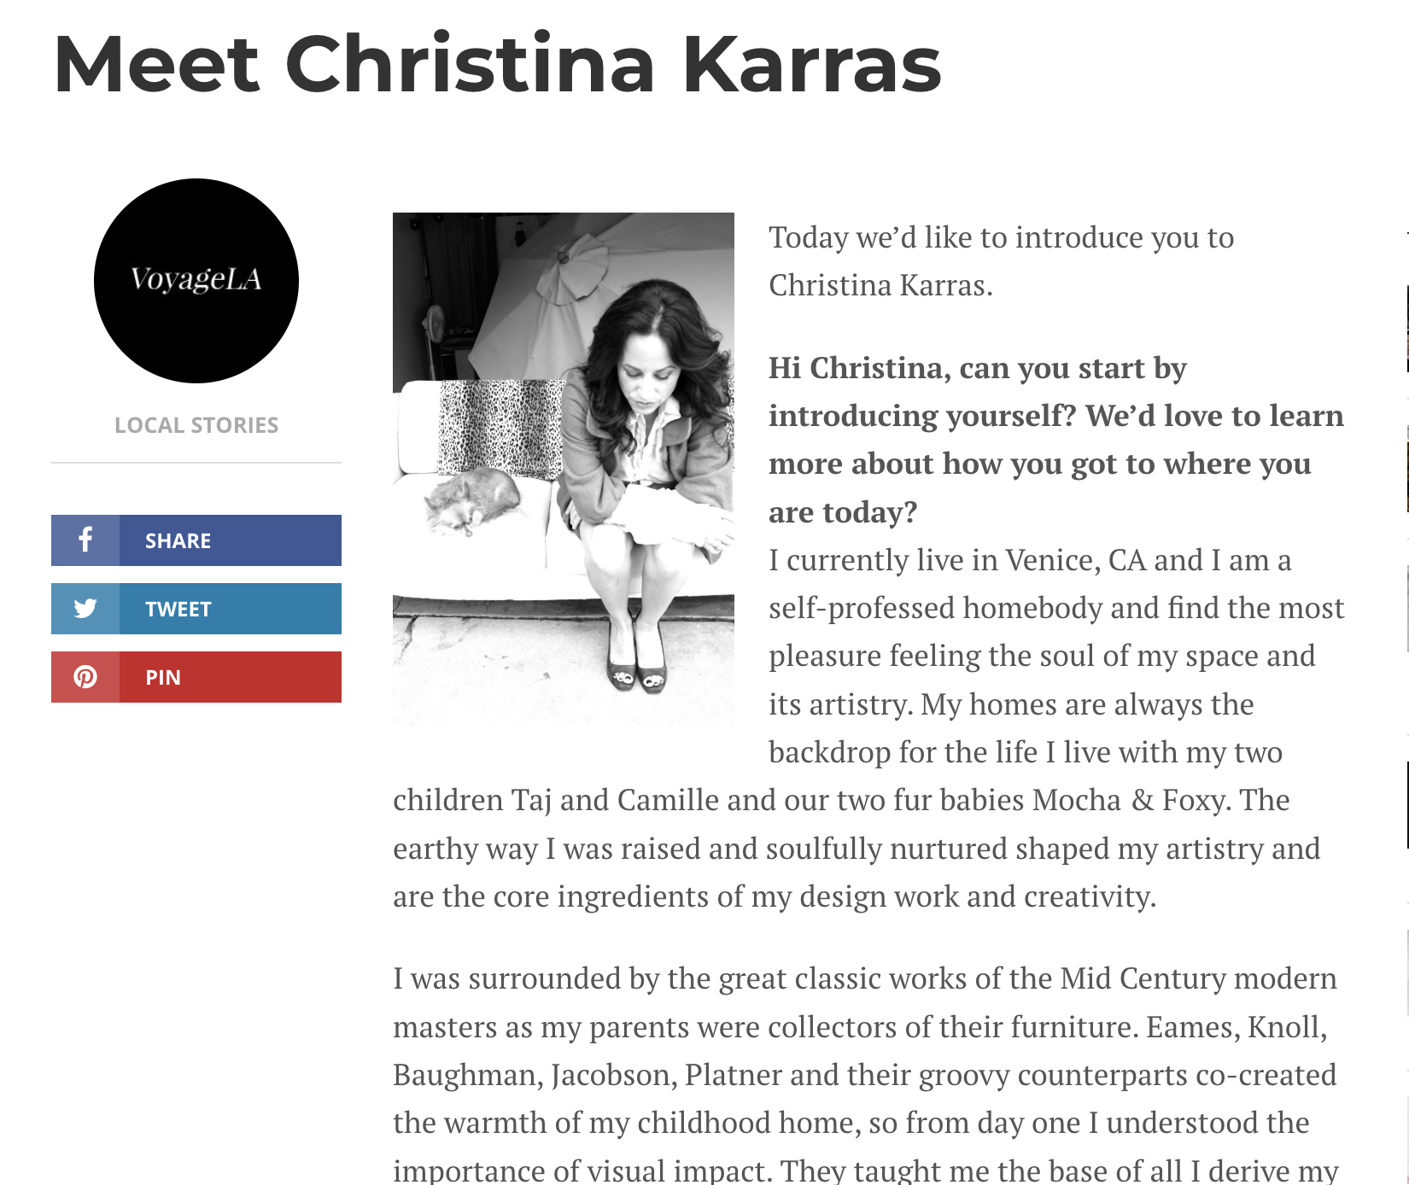
Task: Open the LOCAL STORIES category link
Action: pyautogui.click(x=196, y=425)
